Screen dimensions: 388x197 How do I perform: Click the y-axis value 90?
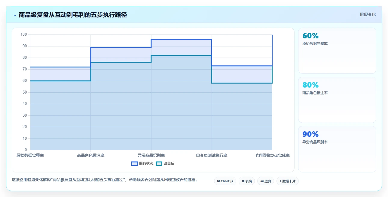click(25, 46)
